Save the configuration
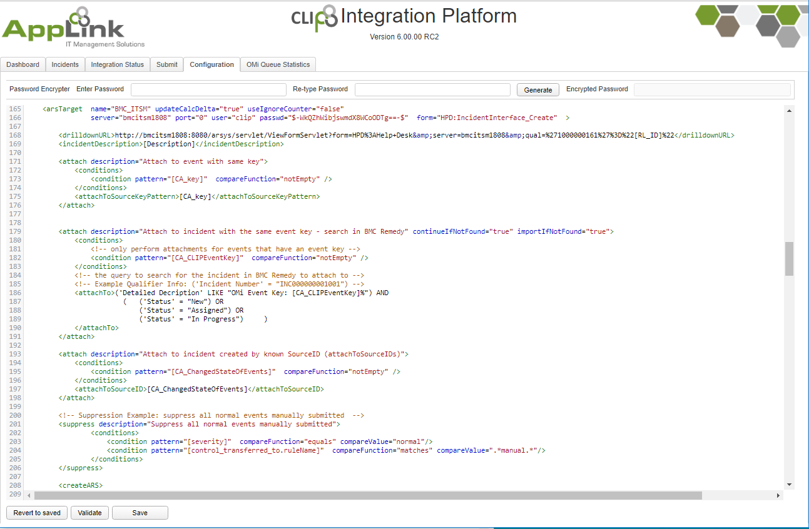 (140, 513)
